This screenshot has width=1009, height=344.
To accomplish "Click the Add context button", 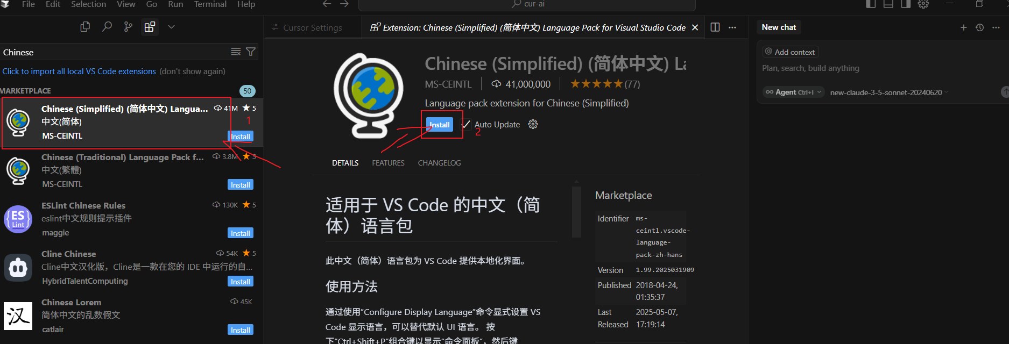I will [x=790, y=52].
